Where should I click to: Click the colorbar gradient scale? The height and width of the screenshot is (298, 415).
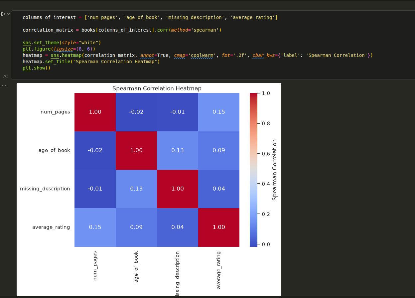point(254,170)
